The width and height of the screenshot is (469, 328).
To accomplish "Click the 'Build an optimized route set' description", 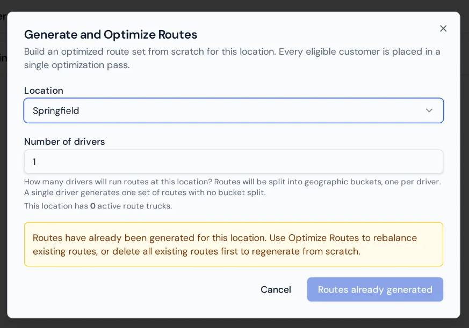I will (x=232, y=58).
